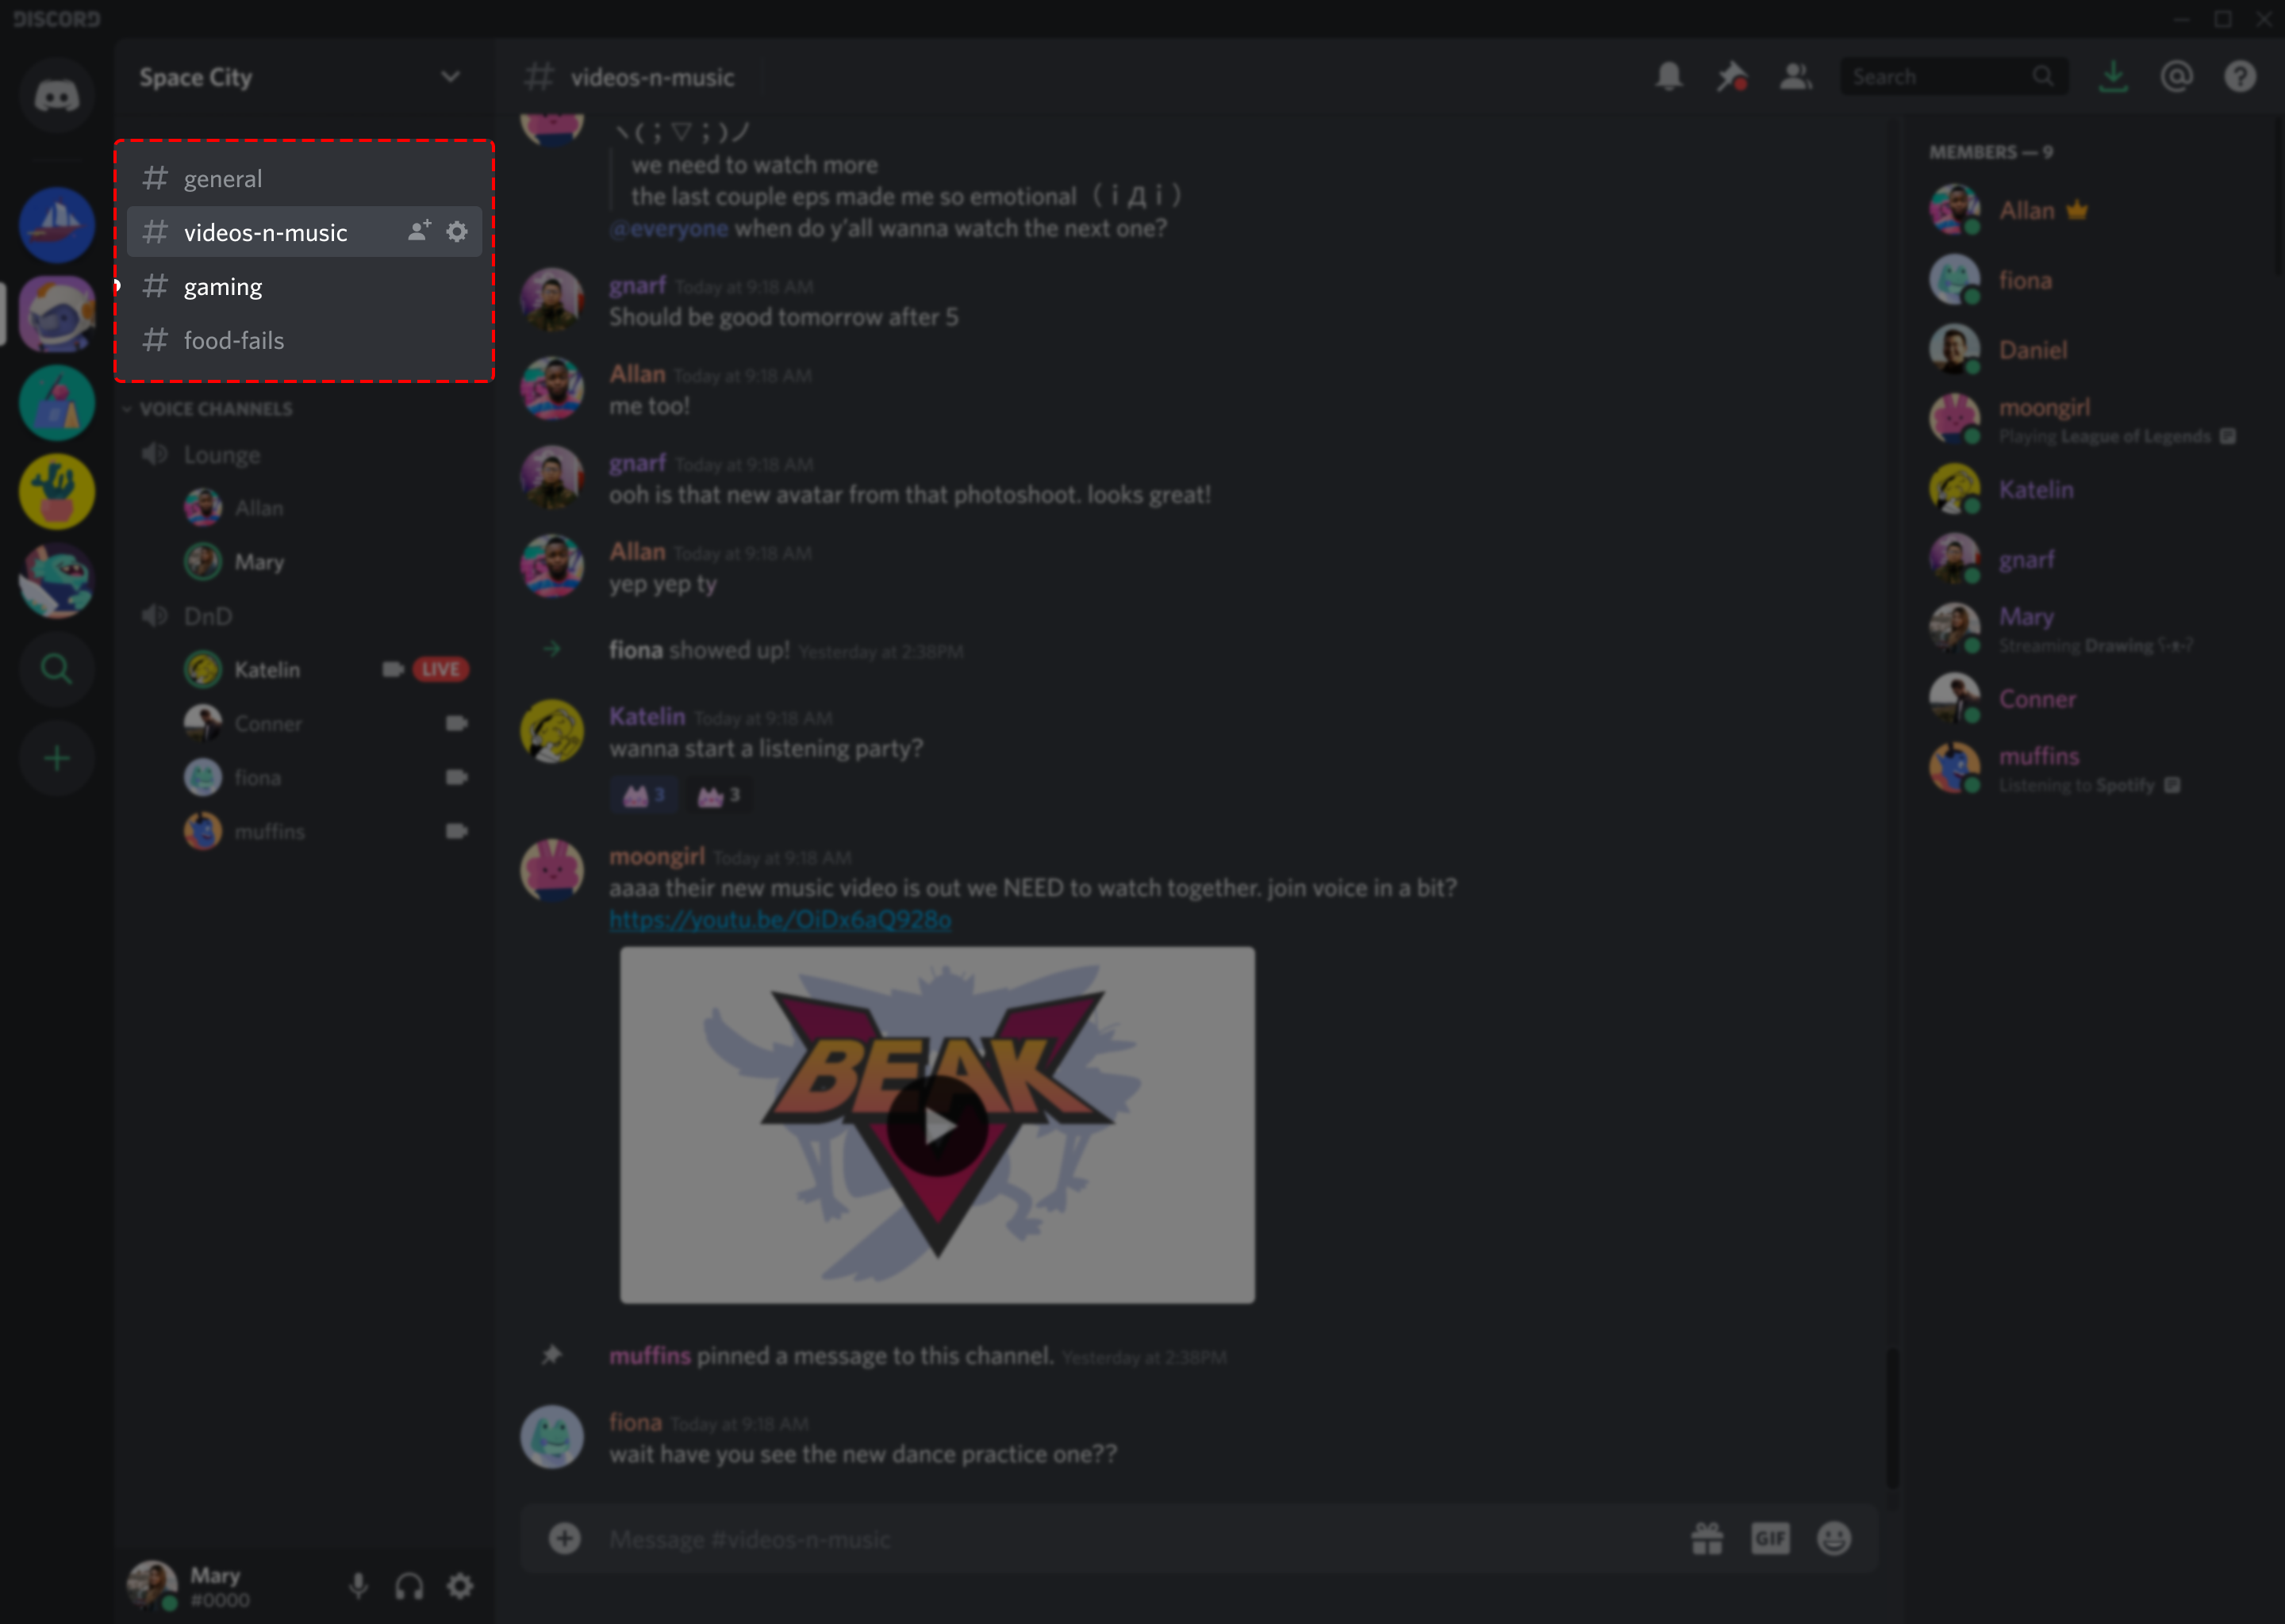The height and width of the screenshot is (1624, 2285).
Task: Click the videos-n-music settings gear icon
Action: (457, 232)
